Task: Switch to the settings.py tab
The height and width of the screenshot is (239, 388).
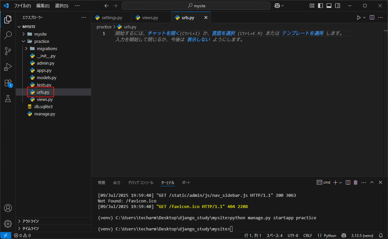Action: (x=111, y=17)
